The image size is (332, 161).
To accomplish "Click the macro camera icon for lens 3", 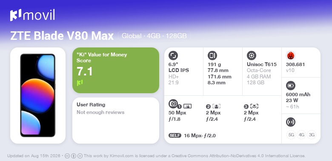I will pos(254,106).
